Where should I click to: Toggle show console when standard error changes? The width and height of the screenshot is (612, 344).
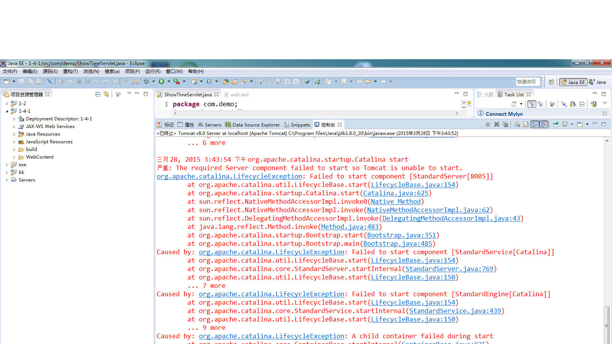(544, 124)
